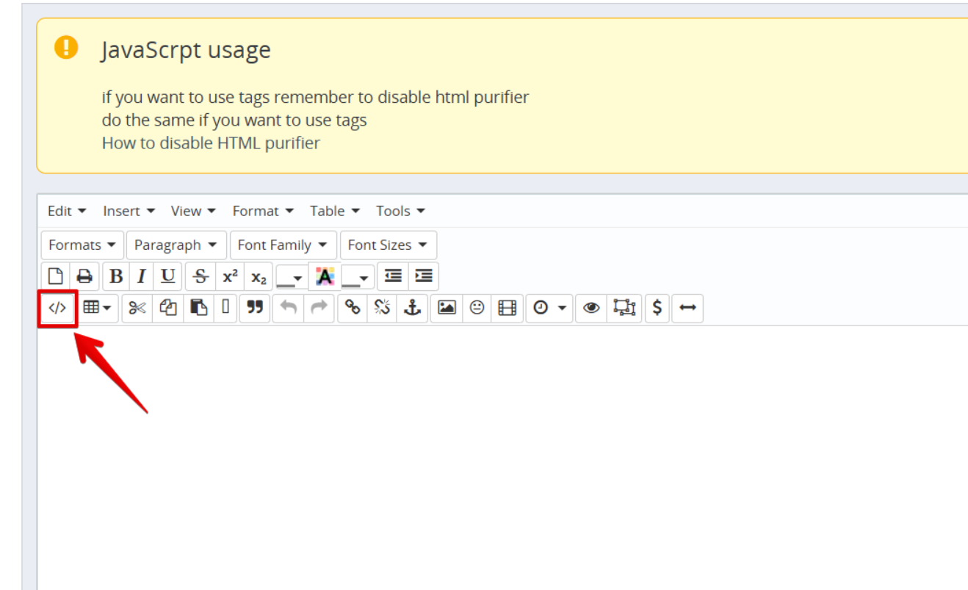Create a new document
The width and height of the screenshot is (968, 590).
click(x=55, y=276)
